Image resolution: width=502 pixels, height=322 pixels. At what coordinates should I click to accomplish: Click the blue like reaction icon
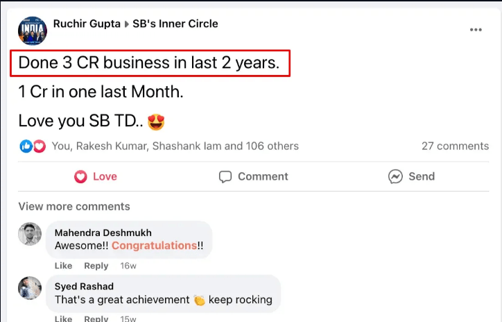(x=26, y=146)
